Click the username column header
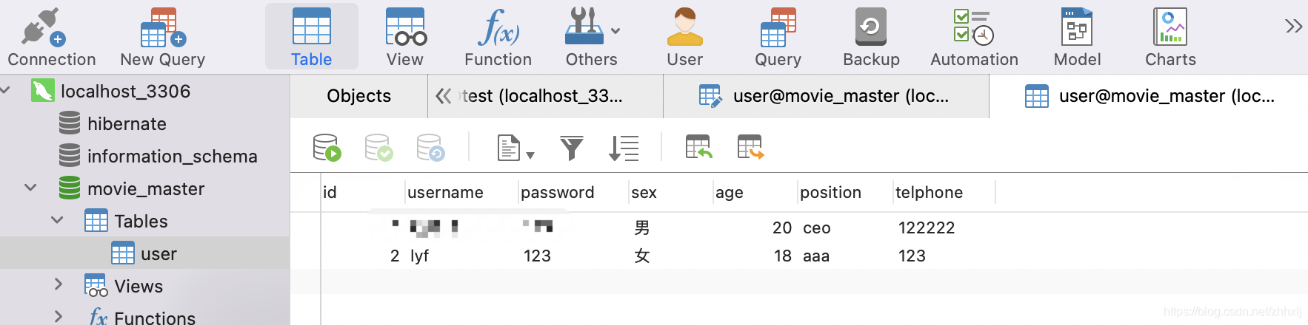Image resolution: width=1308 pixels, height=325 pixels. (445, 193)
